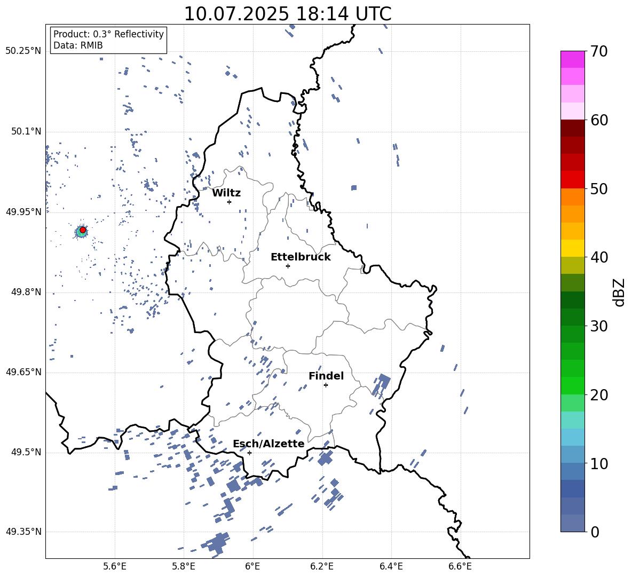The width and height of the screenshot is (632, 577).
Task: Click the 49.95°N latitude label
Action: [x=23, y=212]
